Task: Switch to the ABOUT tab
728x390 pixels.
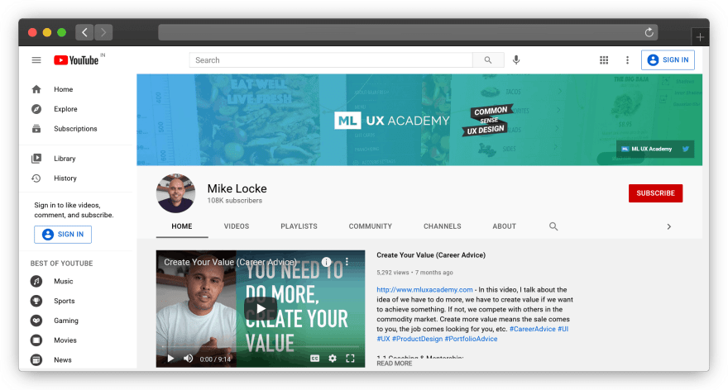Action: [504, 226]
